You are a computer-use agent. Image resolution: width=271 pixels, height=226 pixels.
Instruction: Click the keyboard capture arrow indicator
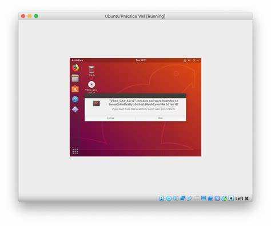pyautogui.click(x=231, y=199)
